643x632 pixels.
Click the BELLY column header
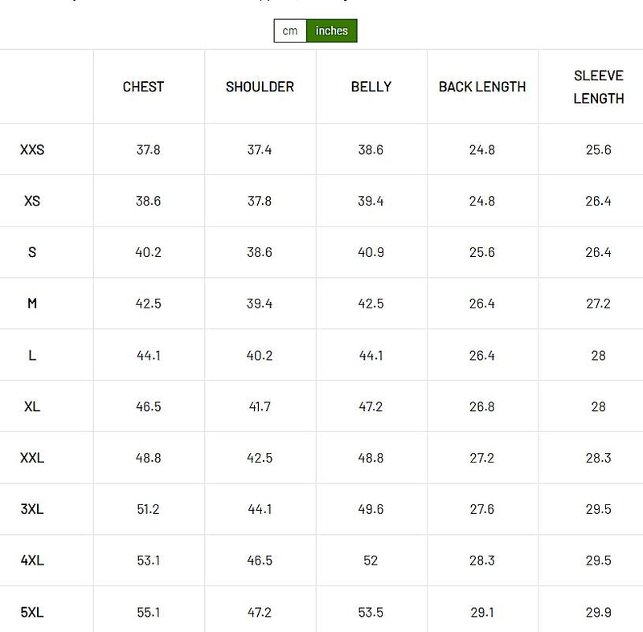tap(371, 87)
